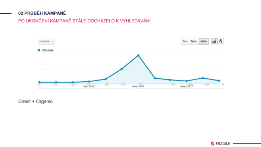
Task: Click the Direct + Organic caption
Action: pos(35,101)
